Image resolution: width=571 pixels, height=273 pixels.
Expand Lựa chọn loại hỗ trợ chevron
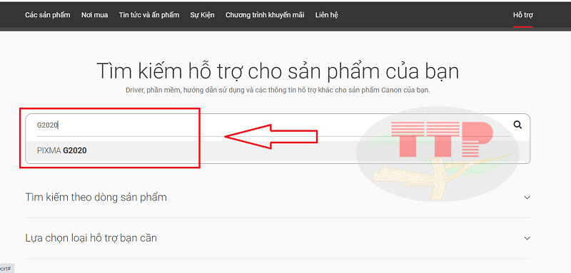click(527, 239)
